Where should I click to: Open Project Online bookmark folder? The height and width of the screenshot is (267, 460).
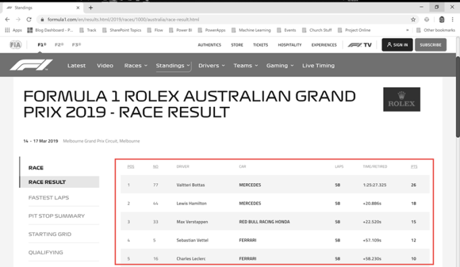(354, 30)
